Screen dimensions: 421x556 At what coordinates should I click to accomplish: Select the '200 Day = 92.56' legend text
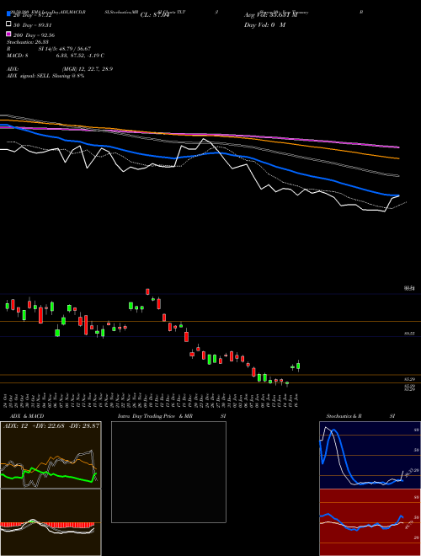point(34,35)
